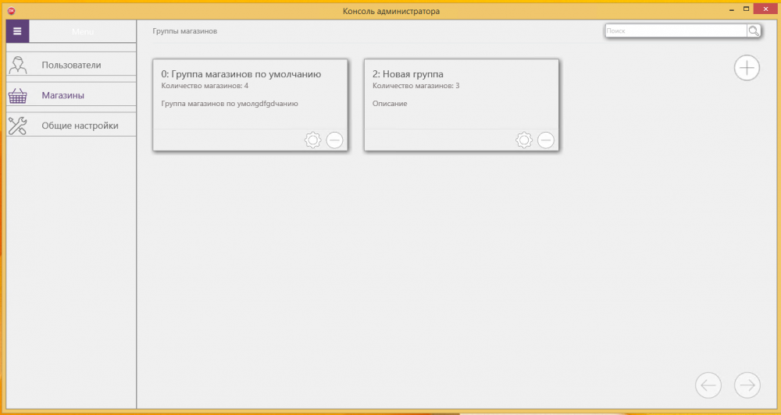The height and width of the screenshot is (415, 781).
Task: Click 'Количество магазинов: 4' text
Action: [x=205, y=86]
